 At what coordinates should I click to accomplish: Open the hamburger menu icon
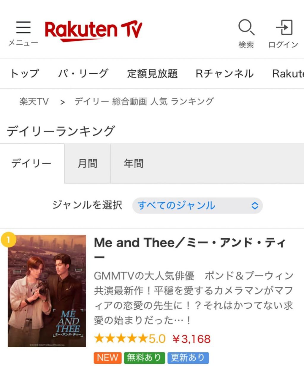(x=23, y=28)
